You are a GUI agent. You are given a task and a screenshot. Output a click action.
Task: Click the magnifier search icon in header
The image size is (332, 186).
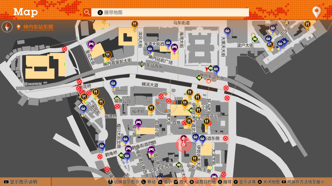87,12
